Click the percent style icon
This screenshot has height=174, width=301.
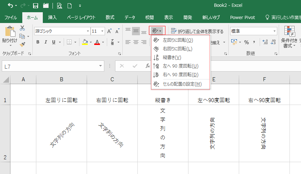[x=246, y=42]
